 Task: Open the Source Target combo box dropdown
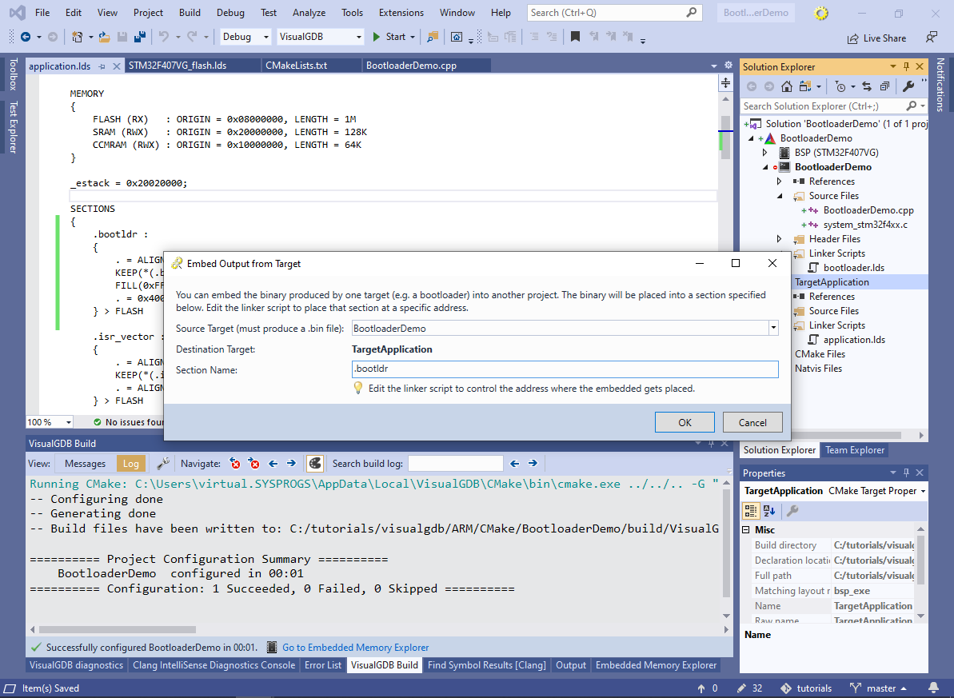click(773, 328)
